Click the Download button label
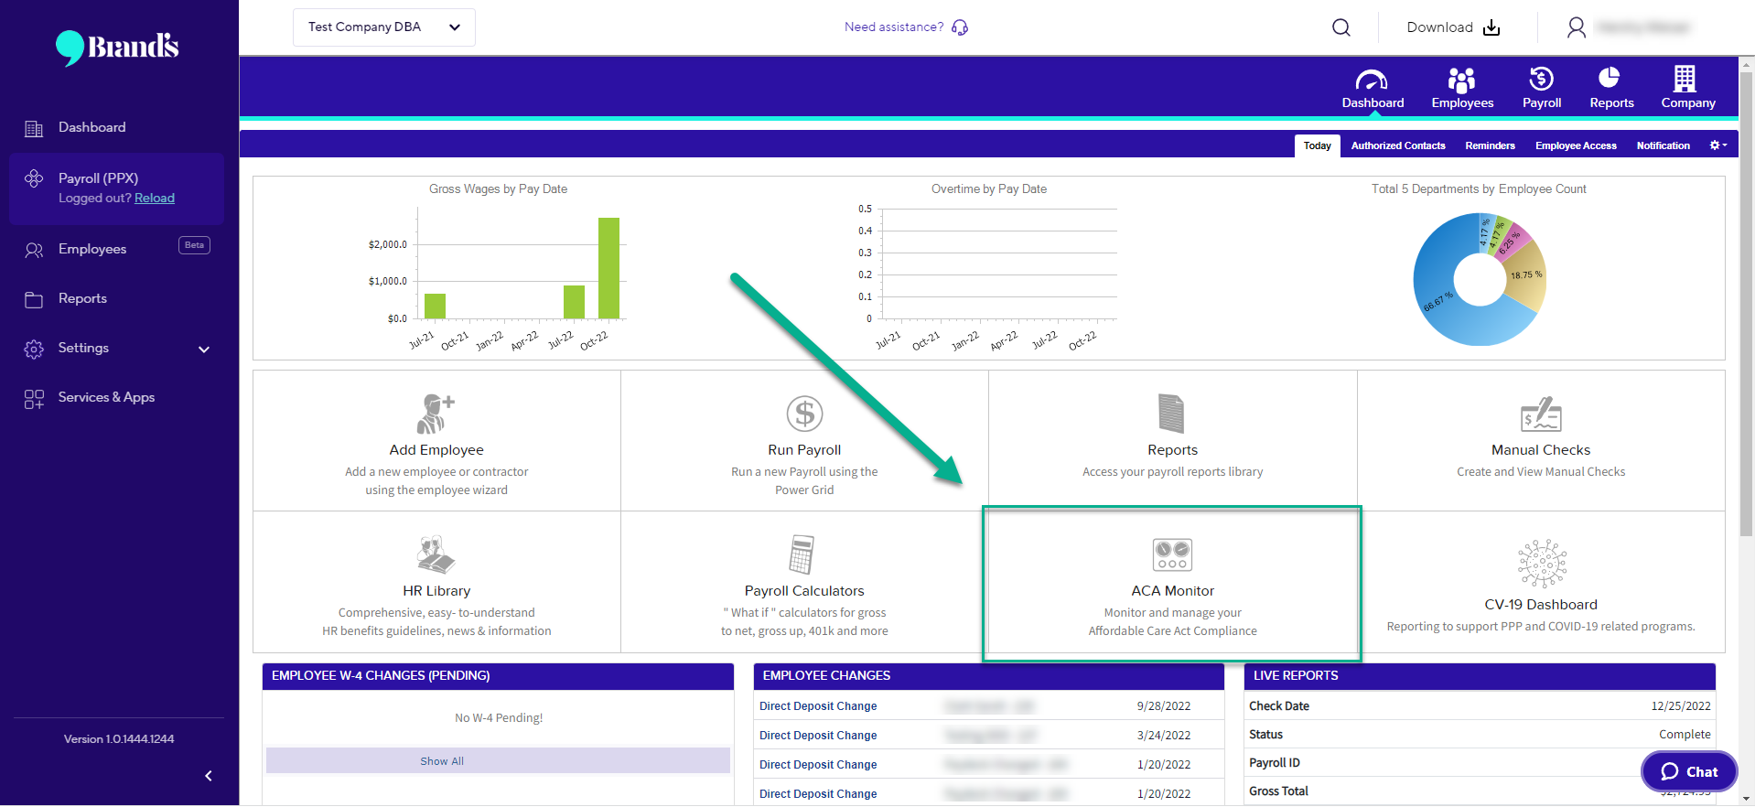1755x807 pixels. click(1439, 27)
